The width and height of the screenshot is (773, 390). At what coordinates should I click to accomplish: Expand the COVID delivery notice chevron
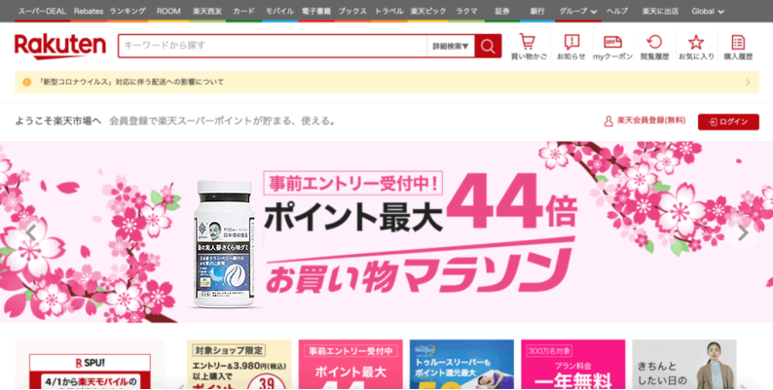point(748,83)
